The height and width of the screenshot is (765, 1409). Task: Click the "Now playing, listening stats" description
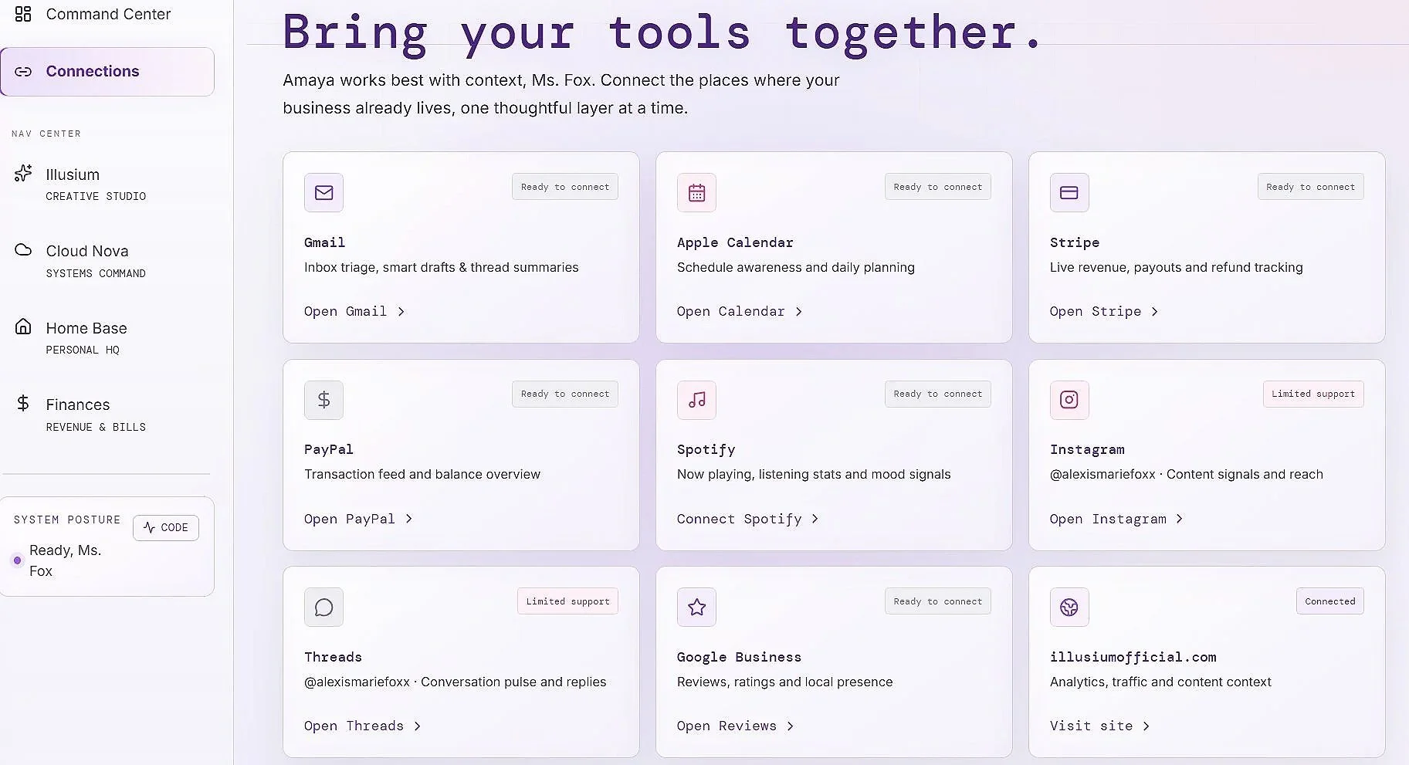point(814,474)
